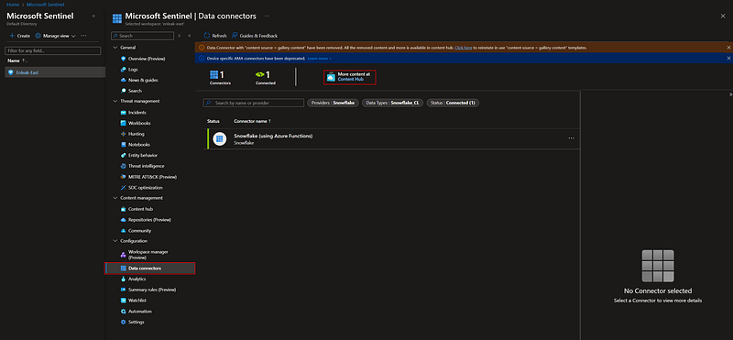
Task: Open the Incidents page
Action: click(x=137, y=113)
